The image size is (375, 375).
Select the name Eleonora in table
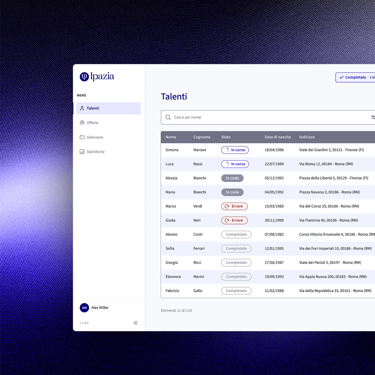point(173,277)
